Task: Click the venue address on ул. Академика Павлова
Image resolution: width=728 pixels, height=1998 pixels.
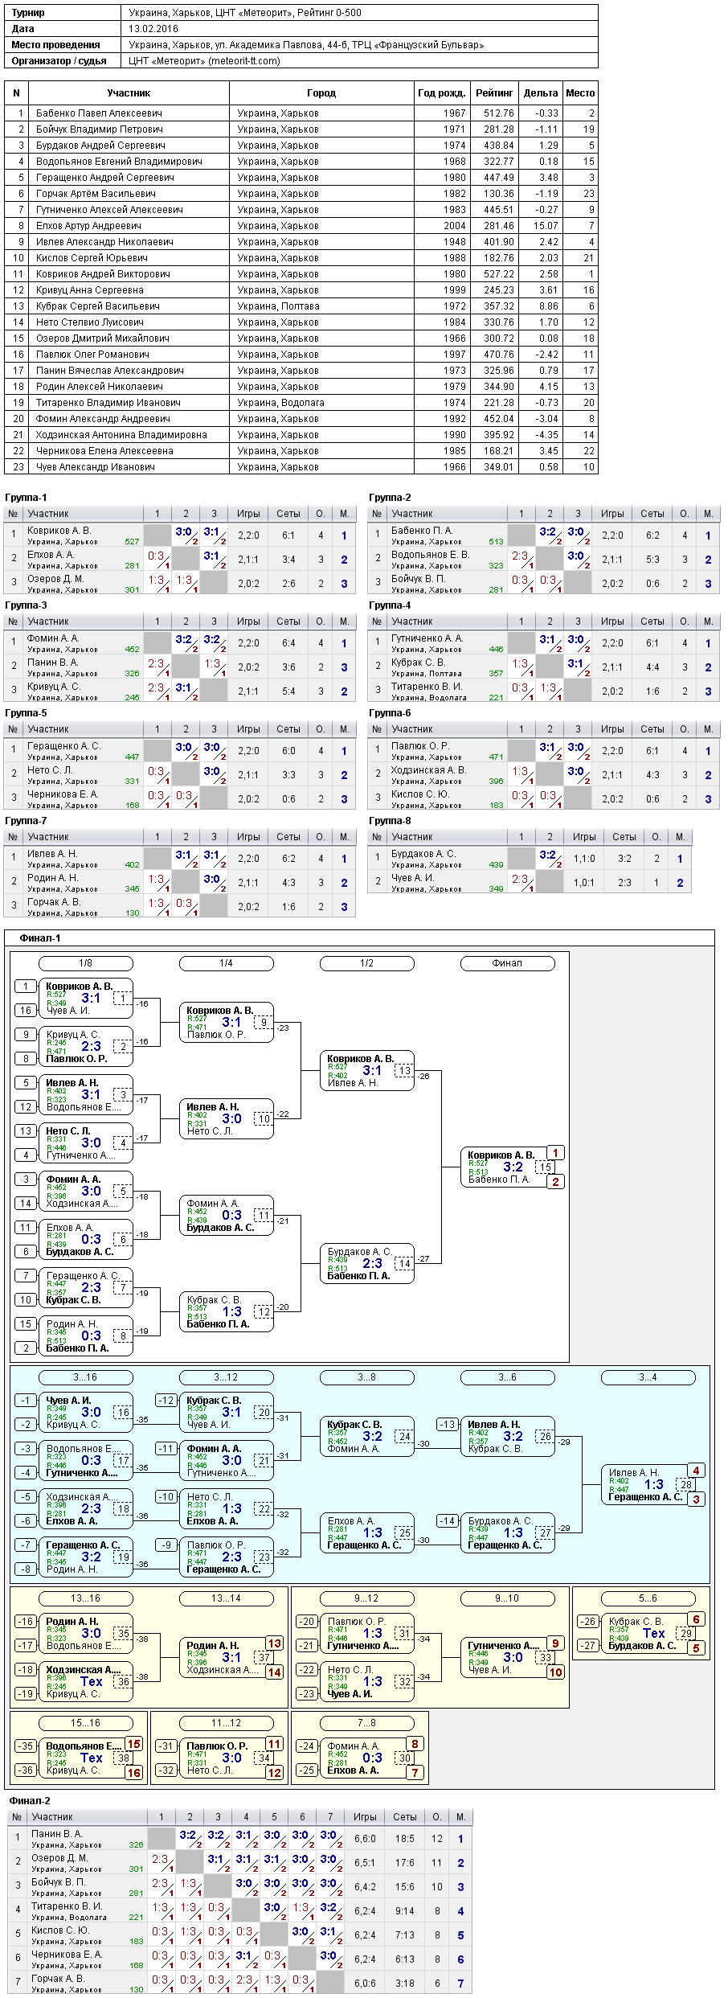Action: click(x=306, y=45)
